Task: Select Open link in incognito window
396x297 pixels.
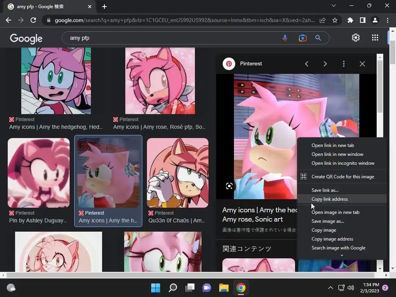Action: click(343, 163)
